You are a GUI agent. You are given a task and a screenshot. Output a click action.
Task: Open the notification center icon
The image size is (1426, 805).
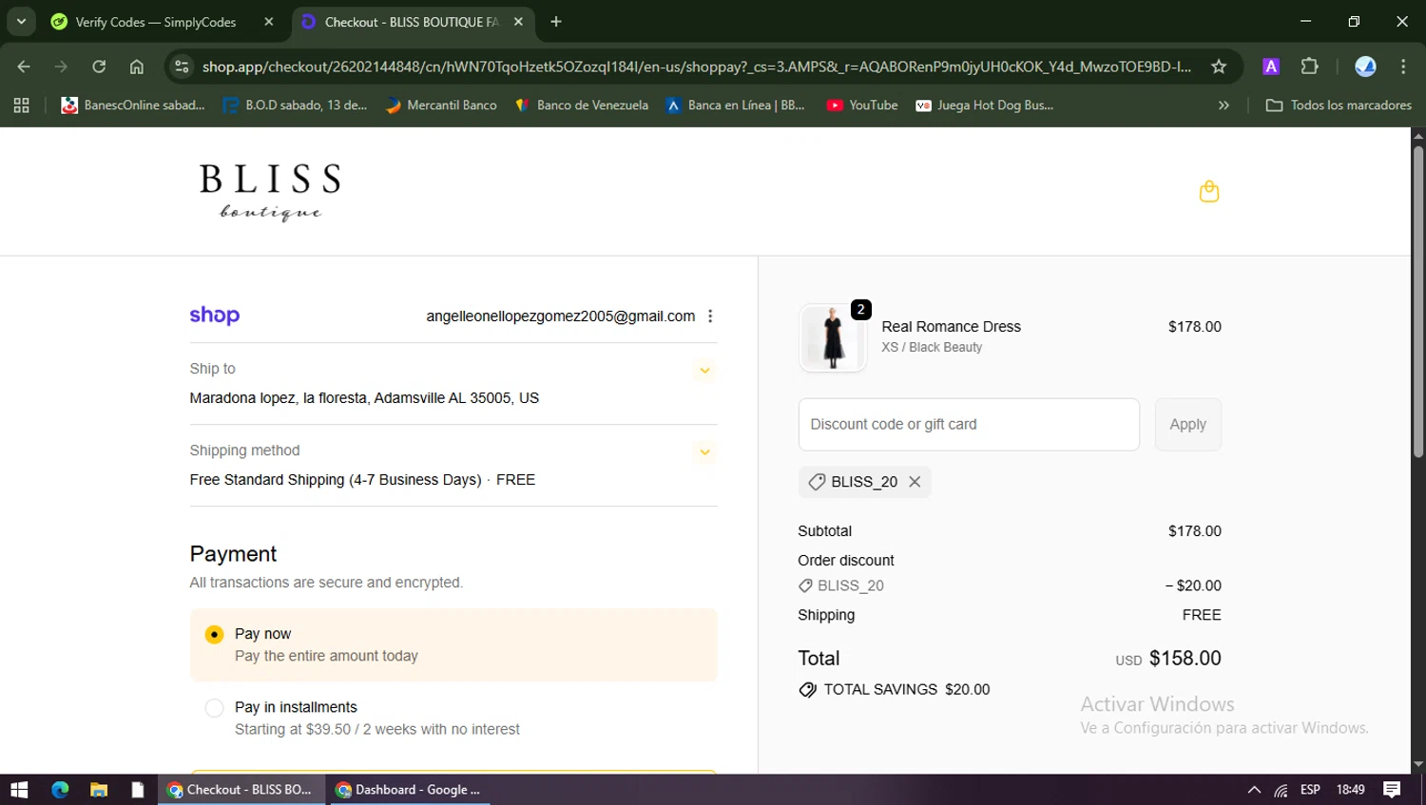[x=1392, y=790]
